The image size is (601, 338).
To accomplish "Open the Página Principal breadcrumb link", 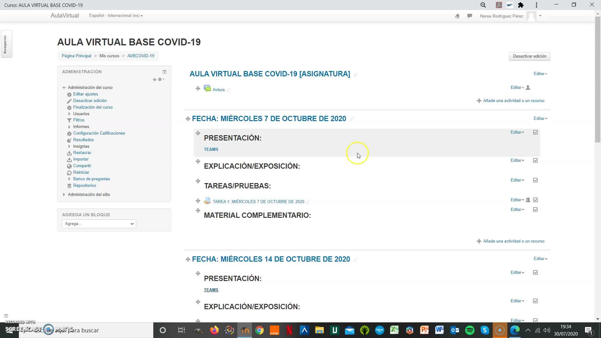I will pyautogui.click(x=76, y=56).
